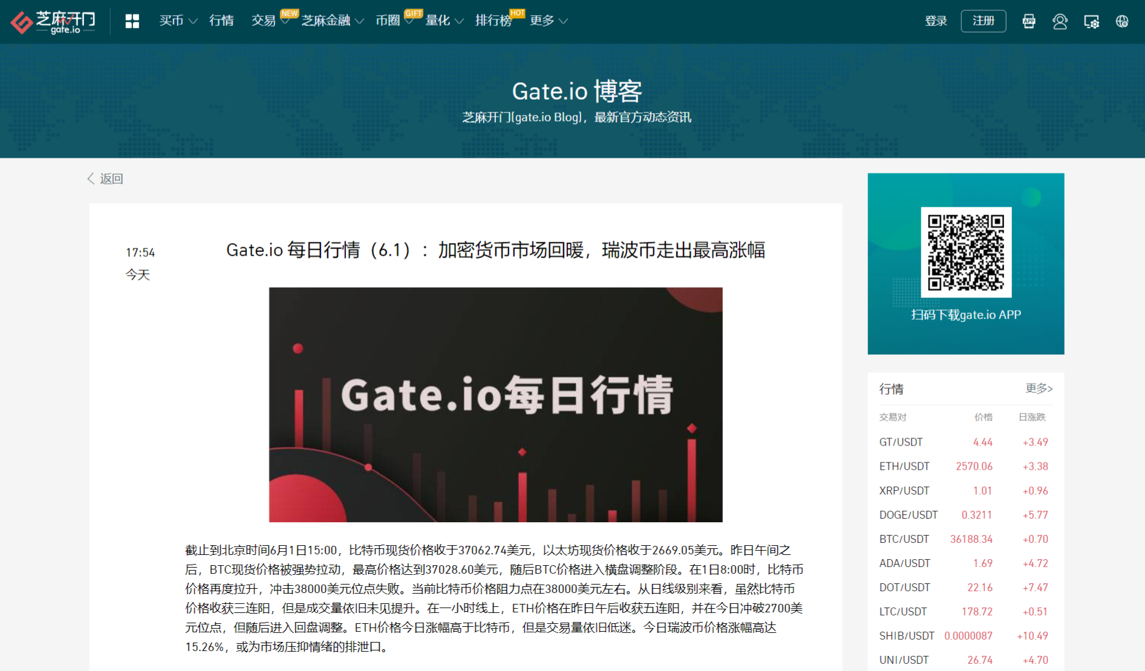This screenshot has height=671, width=1145.
Task: Expand the 买币 dropdown menu
Action: point(178,21)
